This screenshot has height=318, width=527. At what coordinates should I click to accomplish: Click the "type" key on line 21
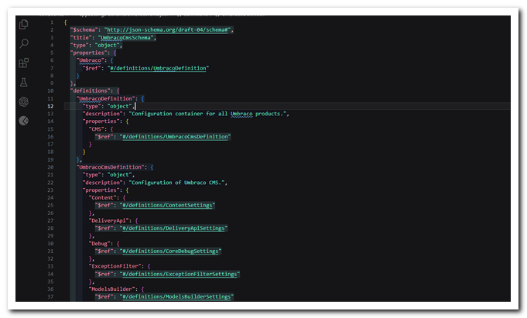point(92,175)
